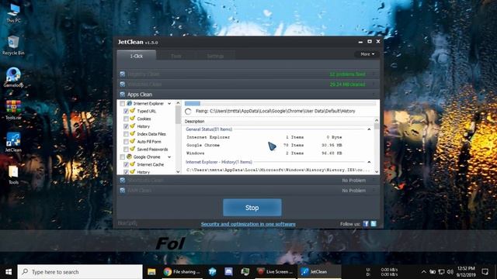This screenshot has width=497, height=279.
Task: Open Security and optimization software link
Action: pyautogui.click(x=248, y=224)
